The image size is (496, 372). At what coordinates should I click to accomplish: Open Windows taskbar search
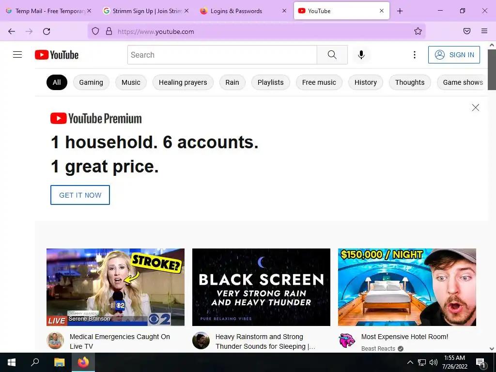(35, 362)
